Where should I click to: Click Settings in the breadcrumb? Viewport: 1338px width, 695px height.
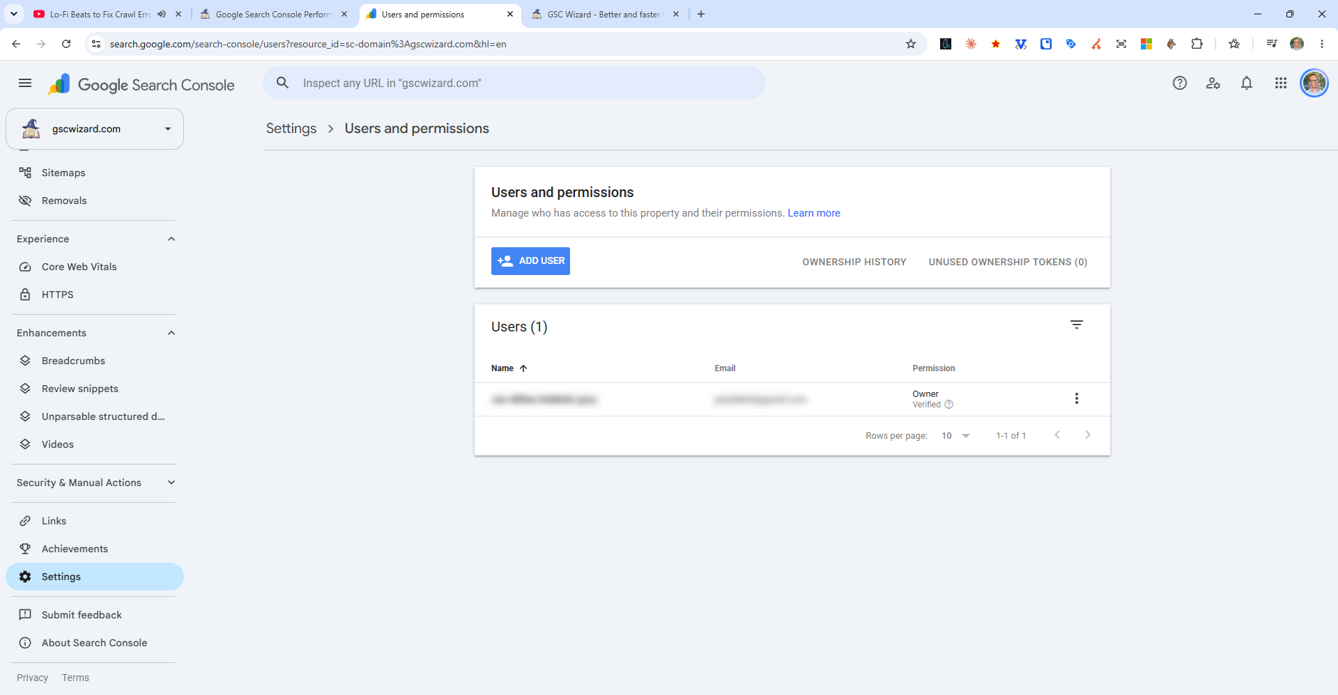pos(291,129)
